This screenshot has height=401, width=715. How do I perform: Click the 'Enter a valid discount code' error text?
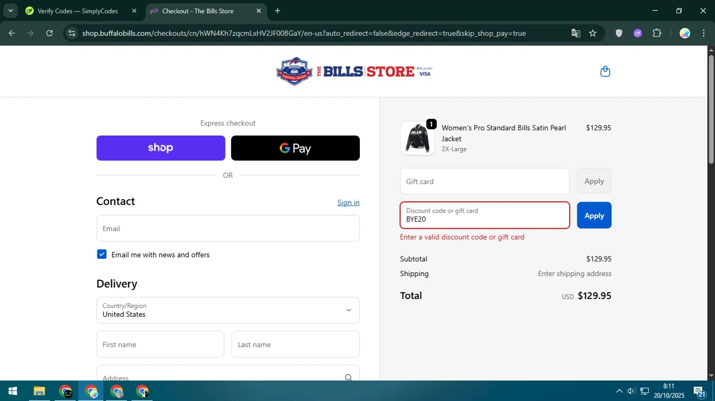[x=462, y=237]
